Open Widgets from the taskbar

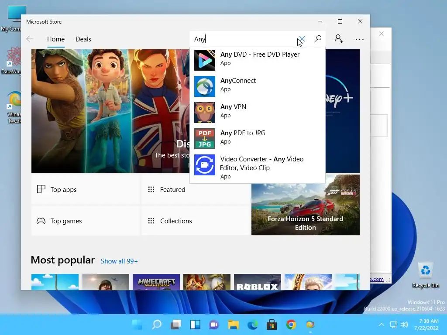(x=195, y=325)
